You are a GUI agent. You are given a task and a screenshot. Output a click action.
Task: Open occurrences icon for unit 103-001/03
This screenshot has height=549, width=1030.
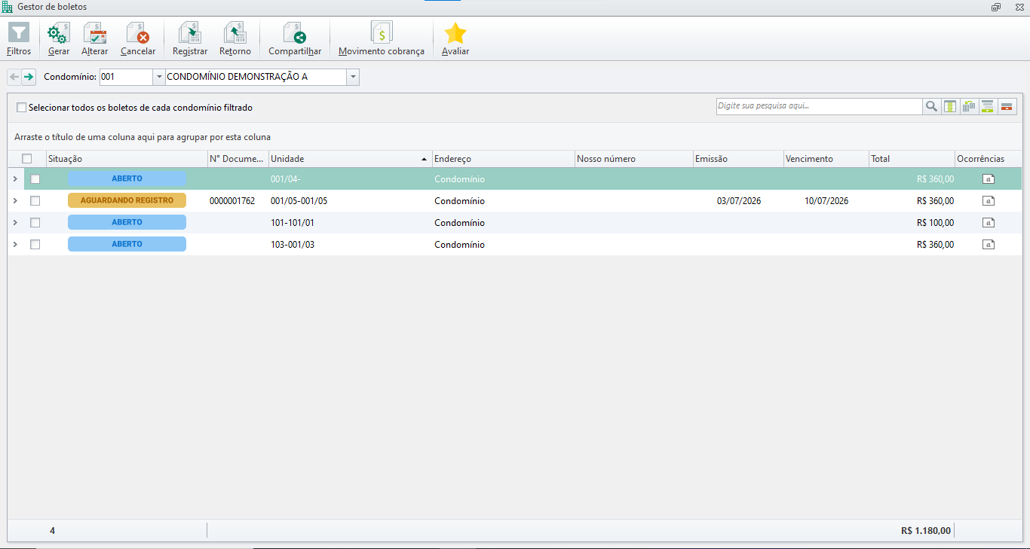[988, 245]
